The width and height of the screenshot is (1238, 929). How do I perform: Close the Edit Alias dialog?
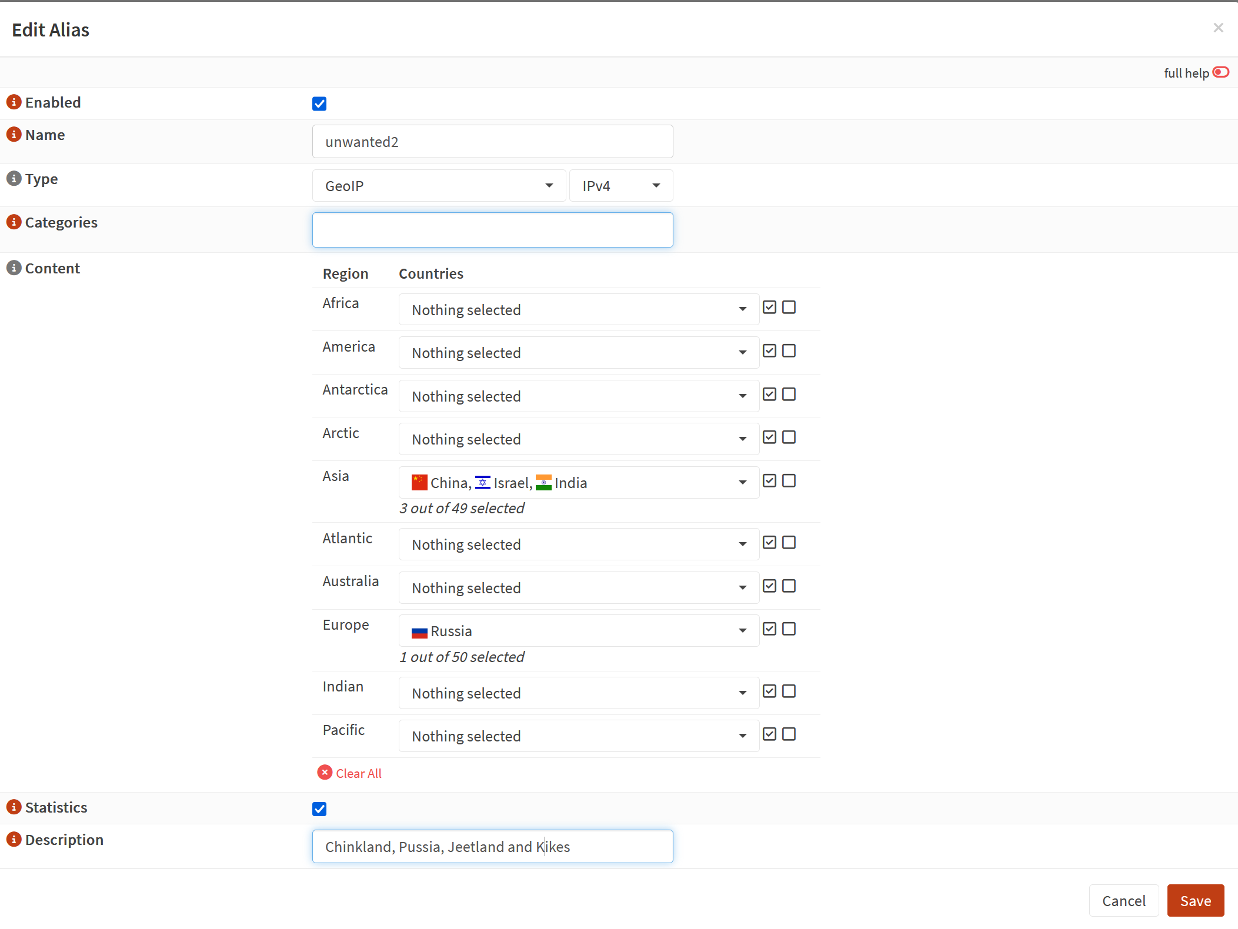pyautogui.click(x=1219, y=28)
